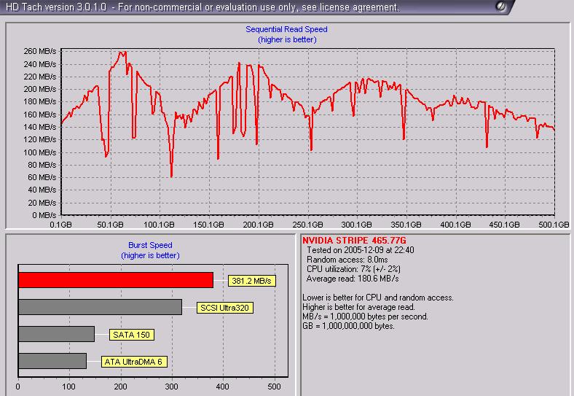
Task: Click 'MB/s = 1,000,000 bytes per second.' note
Action: 366,317
